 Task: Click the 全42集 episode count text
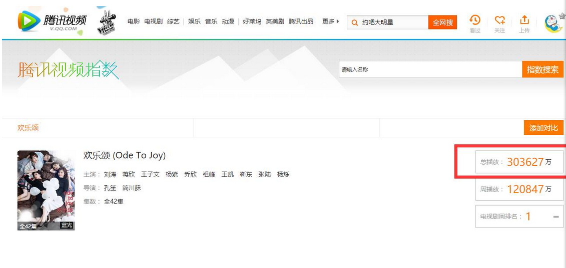point(114,201)
